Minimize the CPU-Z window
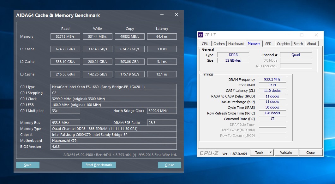335x184 pixels. (x=288, y=35)
